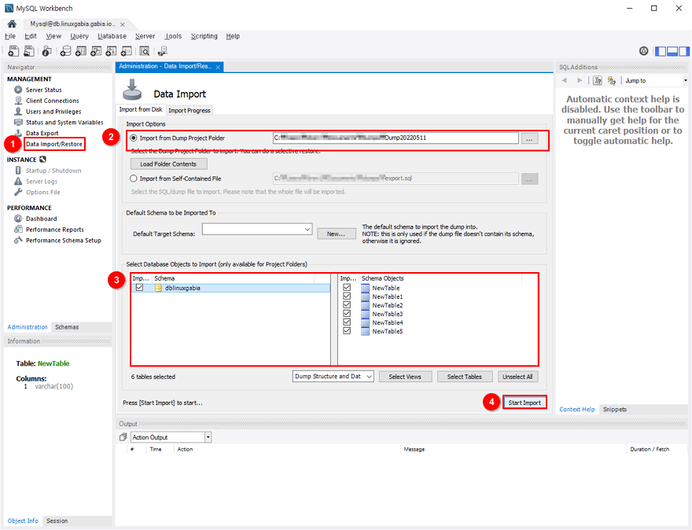Open Data Export in Navigator
The image size is (692, 530).
pos(42,133)
